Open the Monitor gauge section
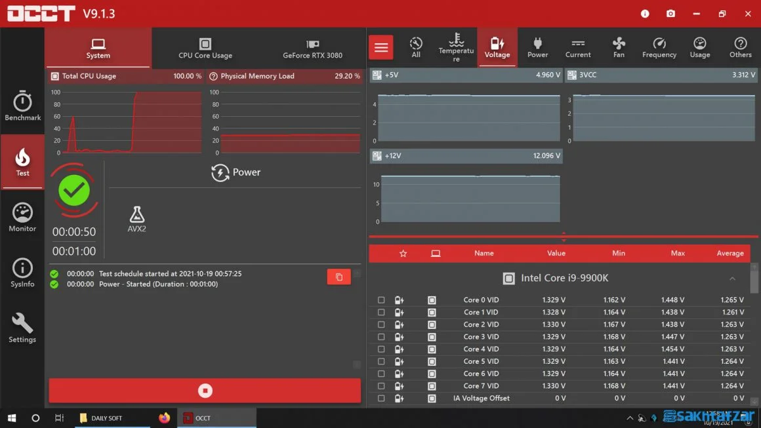 22,217
